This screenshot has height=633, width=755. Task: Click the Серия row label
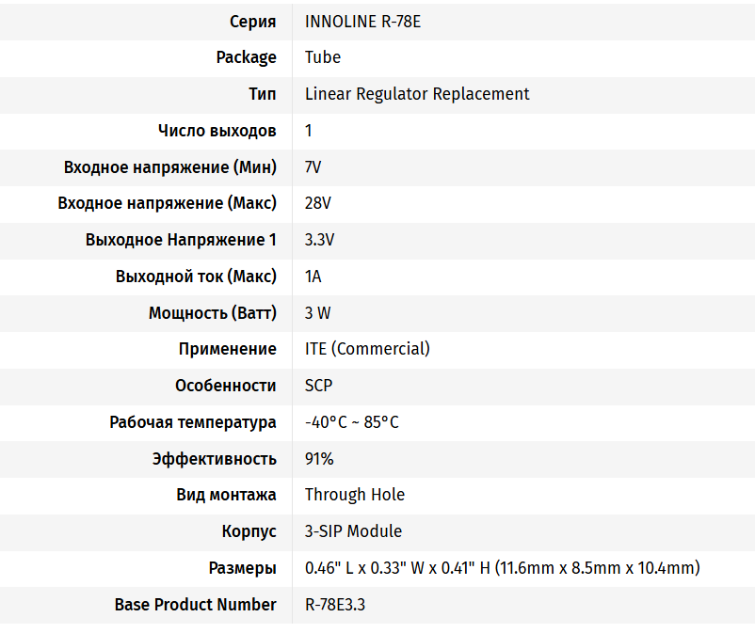pos(253,21)
